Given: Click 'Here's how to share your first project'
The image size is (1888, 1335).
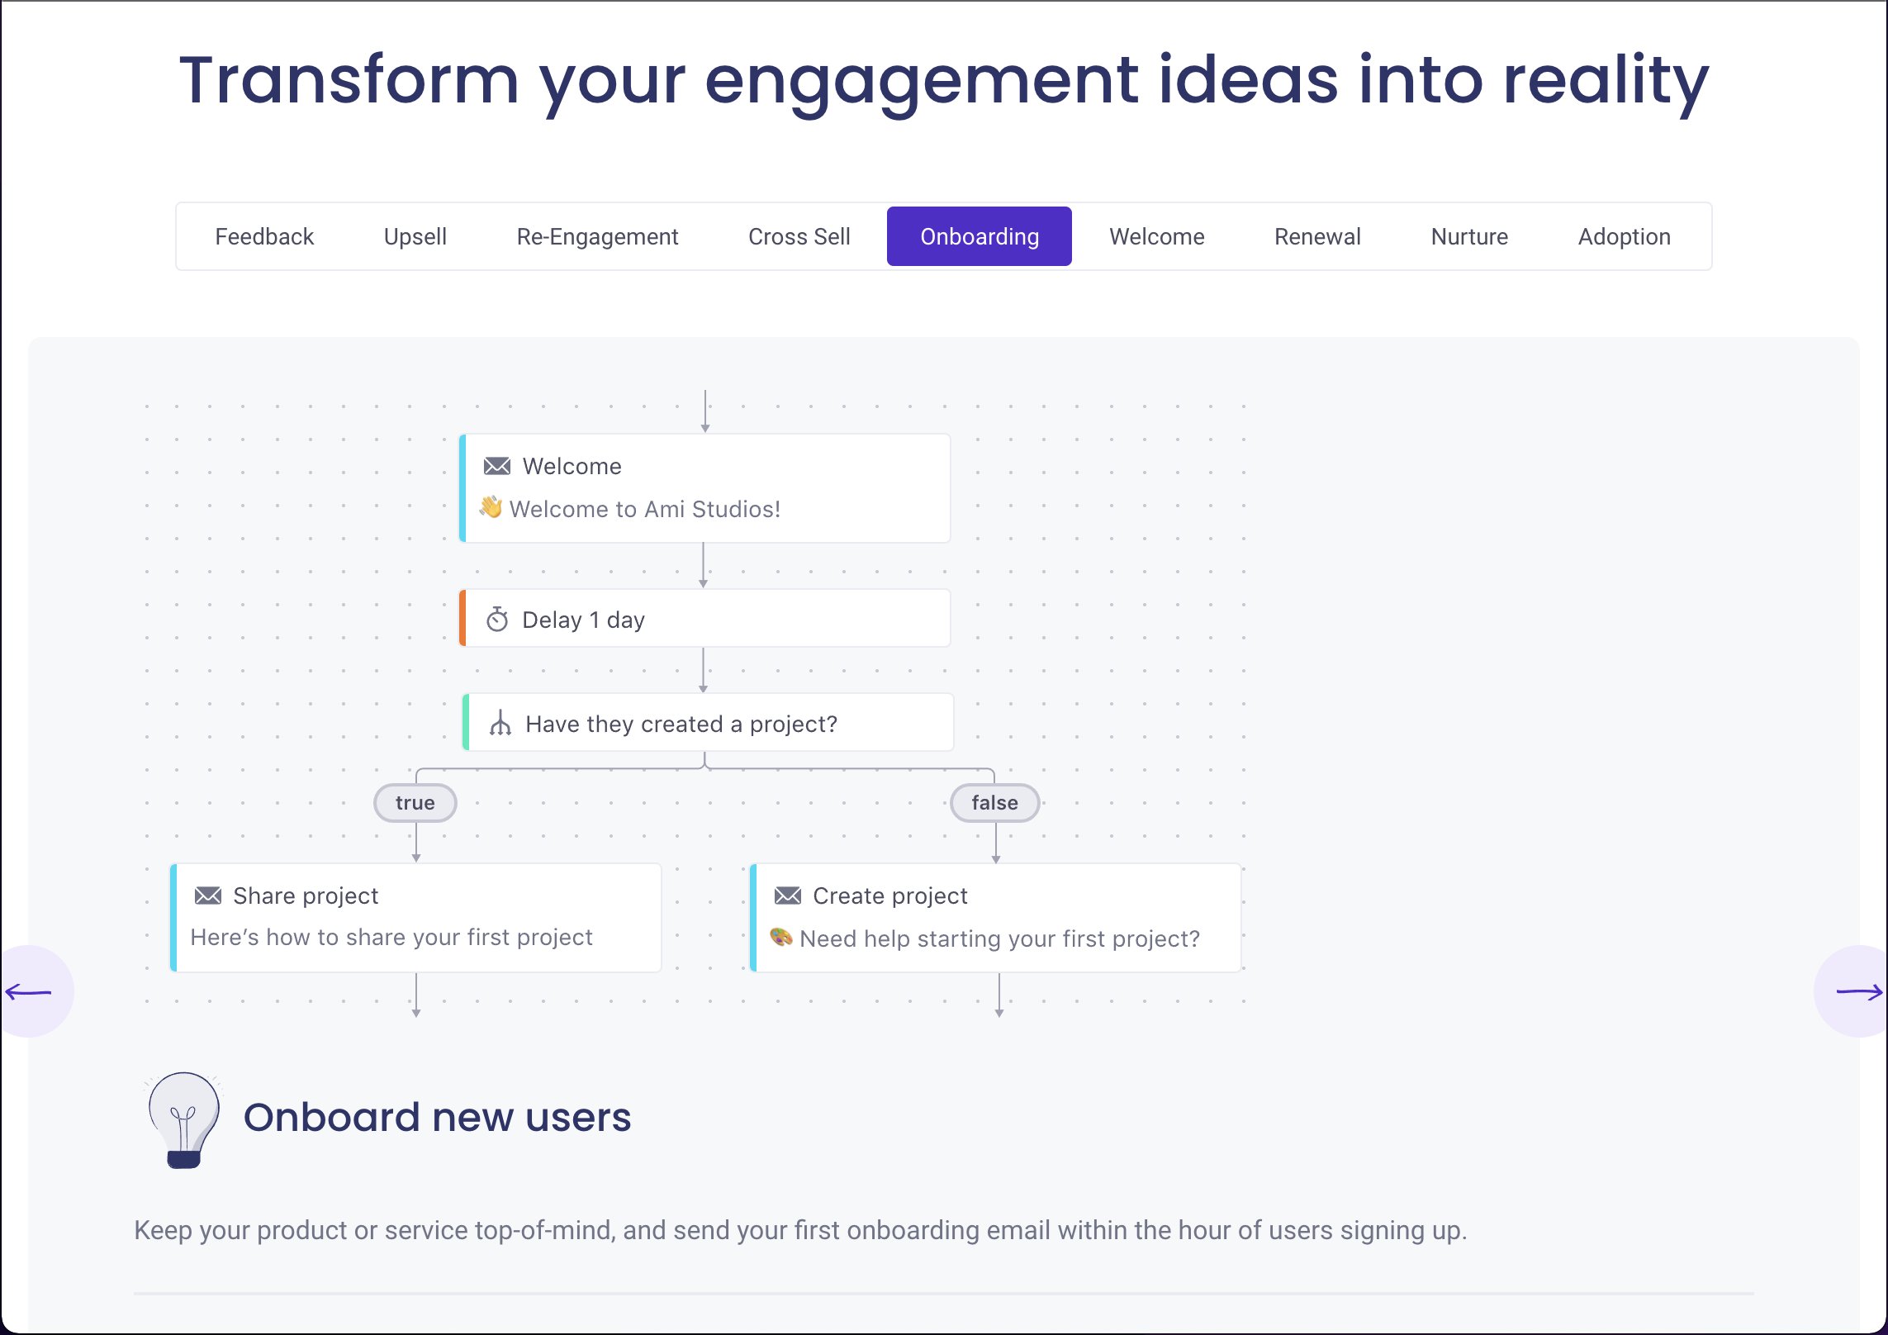Looking at the screenshot, I should 391,937.
